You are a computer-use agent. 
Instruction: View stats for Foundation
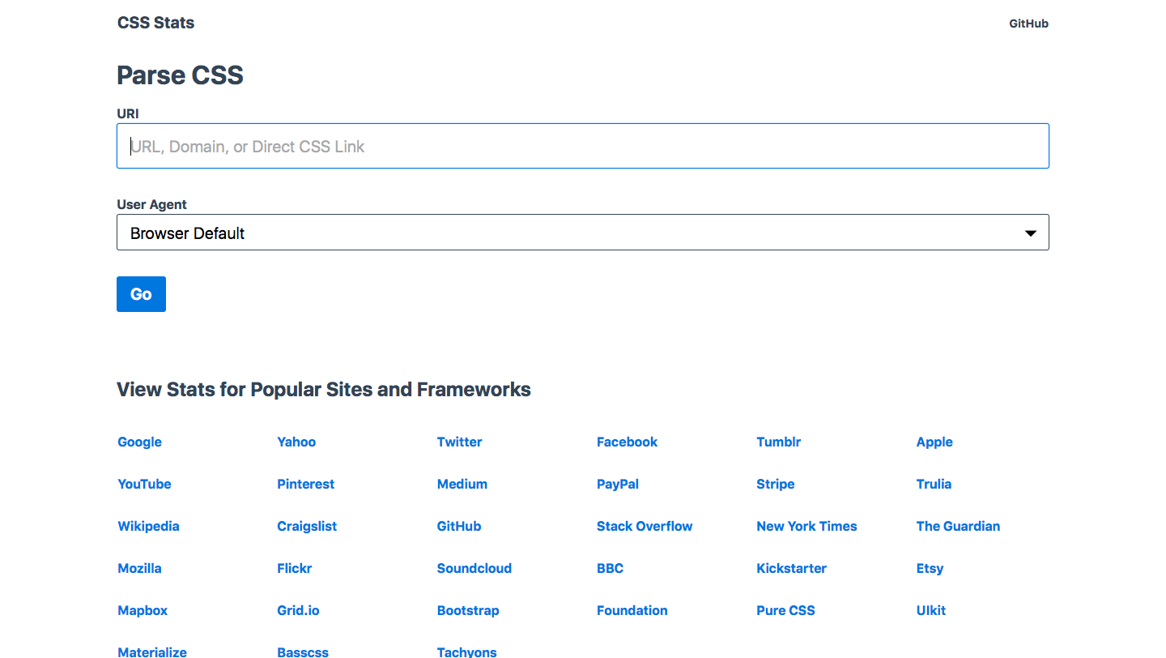point(632,610)
